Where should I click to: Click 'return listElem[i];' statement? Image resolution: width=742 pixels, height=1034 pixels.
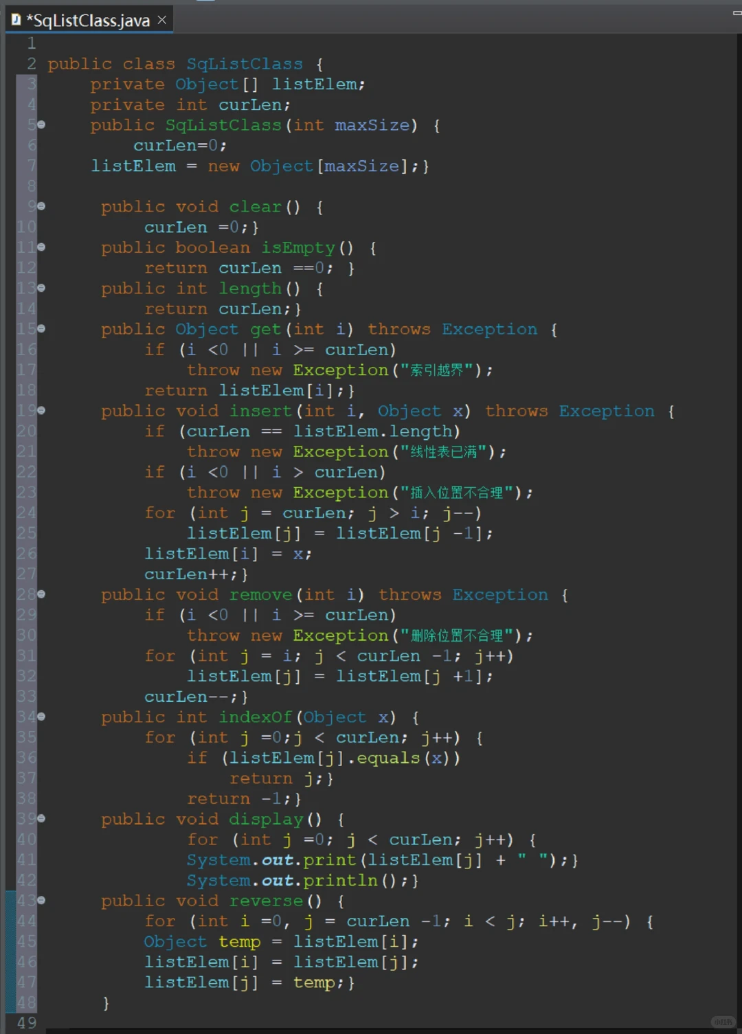pyautogui.click(x=244, y=390)
